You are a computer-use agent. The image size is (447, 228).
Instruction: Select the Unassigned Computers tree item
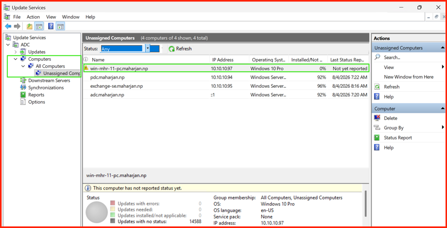58,73
